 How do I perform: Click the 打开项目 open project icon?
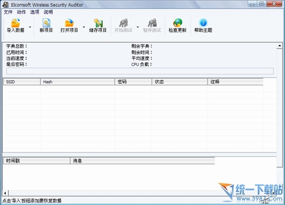click(x=69, y=23)
